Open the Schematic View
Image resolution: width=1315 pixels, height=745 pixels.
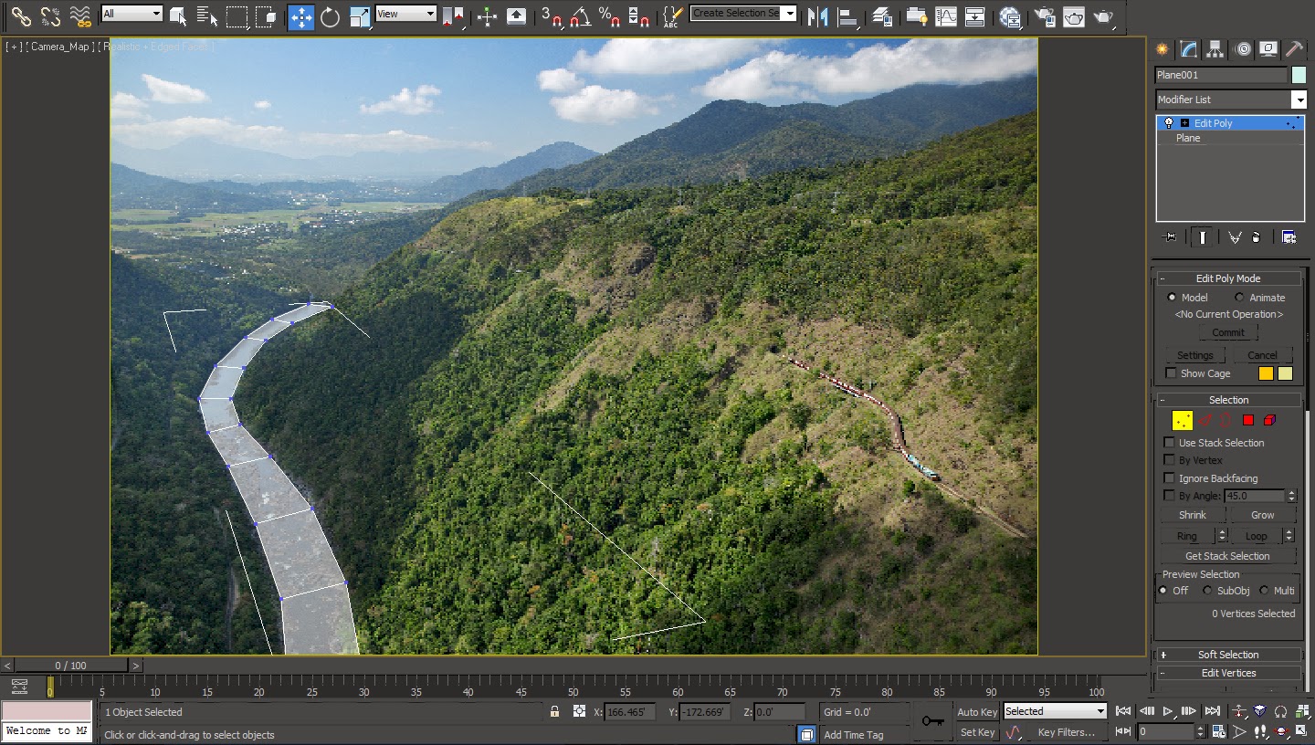tap(975, 16)
